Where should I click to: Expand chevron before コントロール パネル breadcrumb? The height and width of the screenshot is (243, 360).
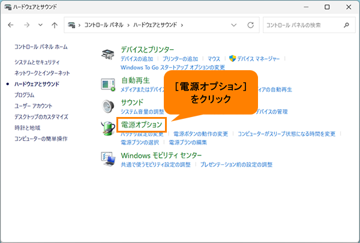coord(79,25)
